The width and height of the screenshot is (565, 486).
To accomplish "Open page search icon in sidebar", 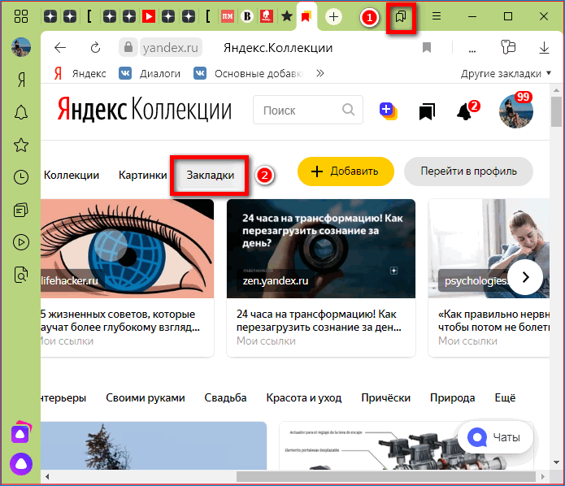I will [x=21, y=275].
